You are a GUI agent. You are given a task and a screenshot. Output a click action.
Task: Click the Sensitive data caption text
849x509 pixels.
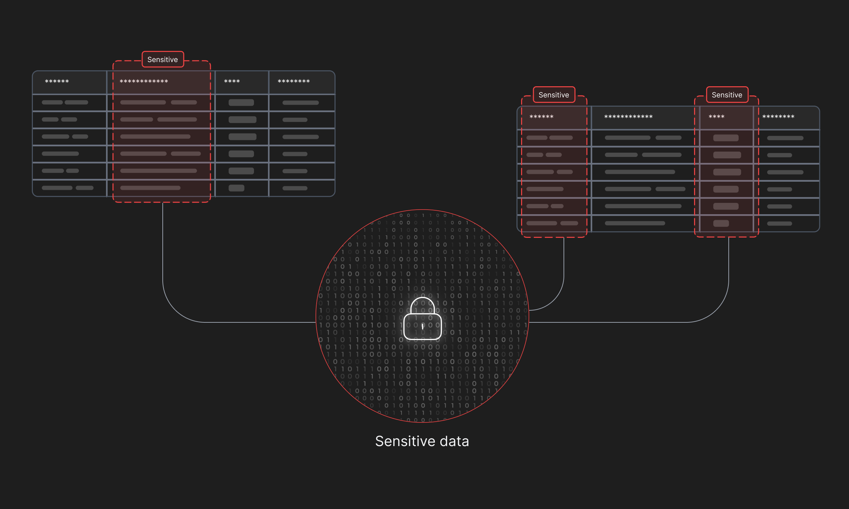[422, 441]
